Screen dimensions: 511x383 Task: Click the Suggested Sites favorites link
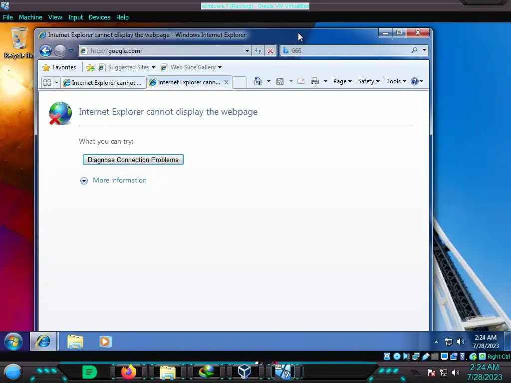[128, 67]
